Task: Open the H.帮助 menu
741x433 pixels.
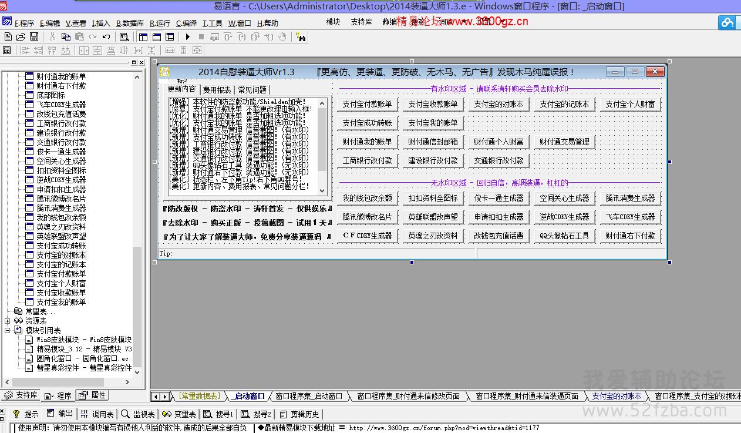Action: coord(268,23)
